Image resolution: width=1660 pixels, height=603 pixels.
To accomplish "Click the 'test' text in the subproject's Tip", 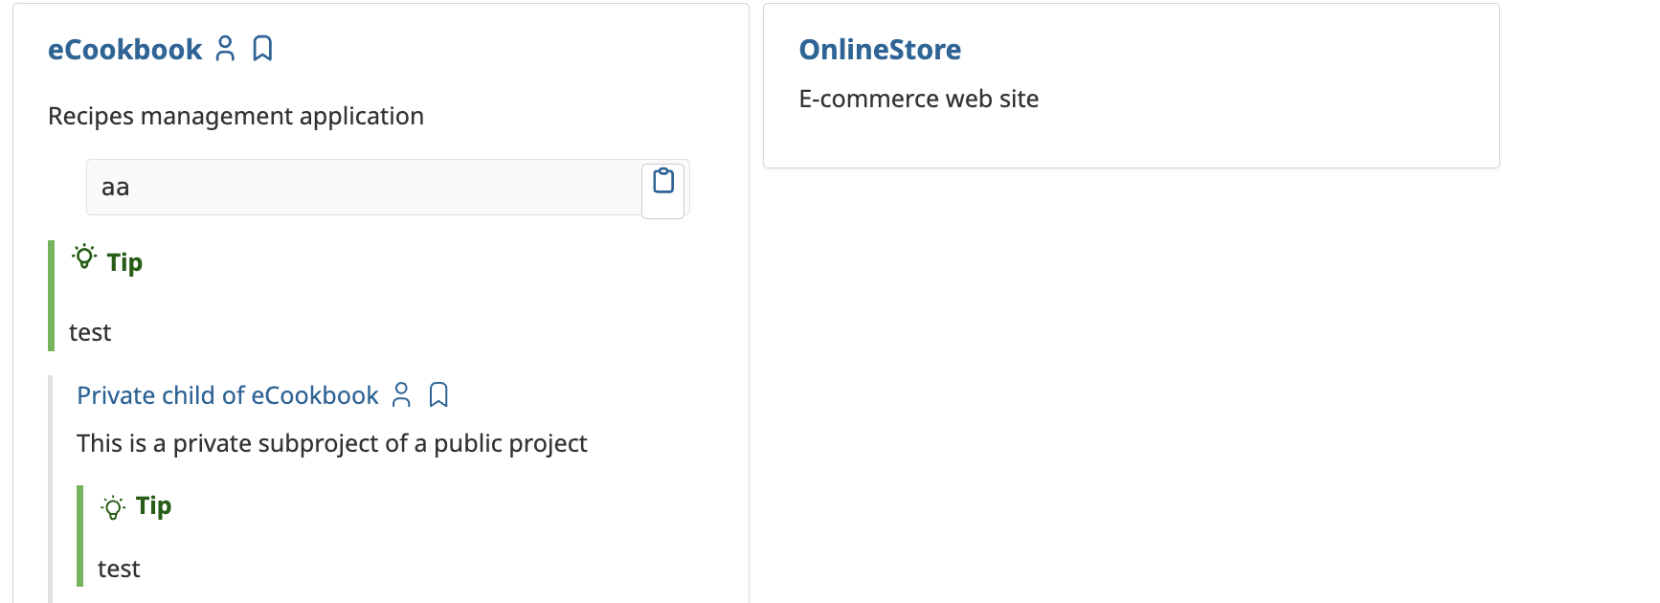I will 119,569.
